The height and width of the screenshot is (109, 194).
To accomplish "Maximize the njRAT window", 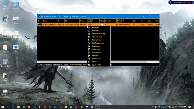I will coord(149,16).
